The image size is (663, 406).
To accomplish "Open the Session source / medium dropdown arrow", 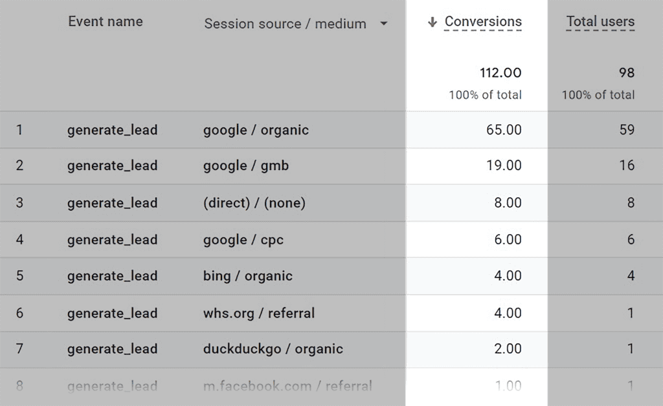I will coord(384,24).
